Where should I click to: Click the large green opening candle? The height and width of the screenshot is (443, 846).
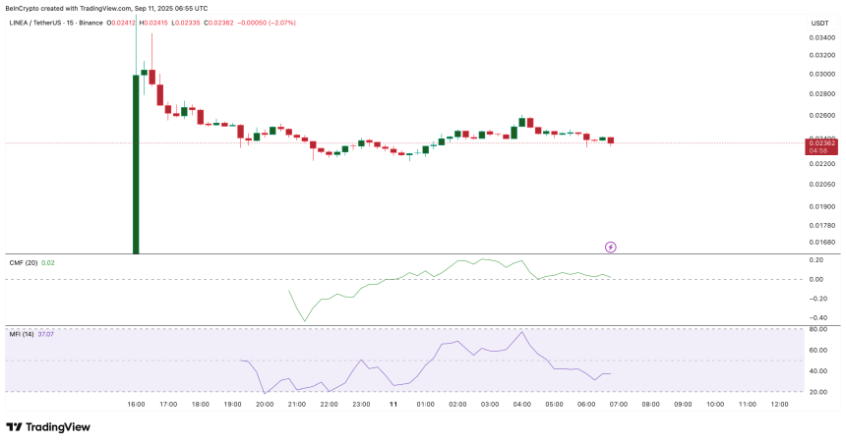[x=136, y=164]
